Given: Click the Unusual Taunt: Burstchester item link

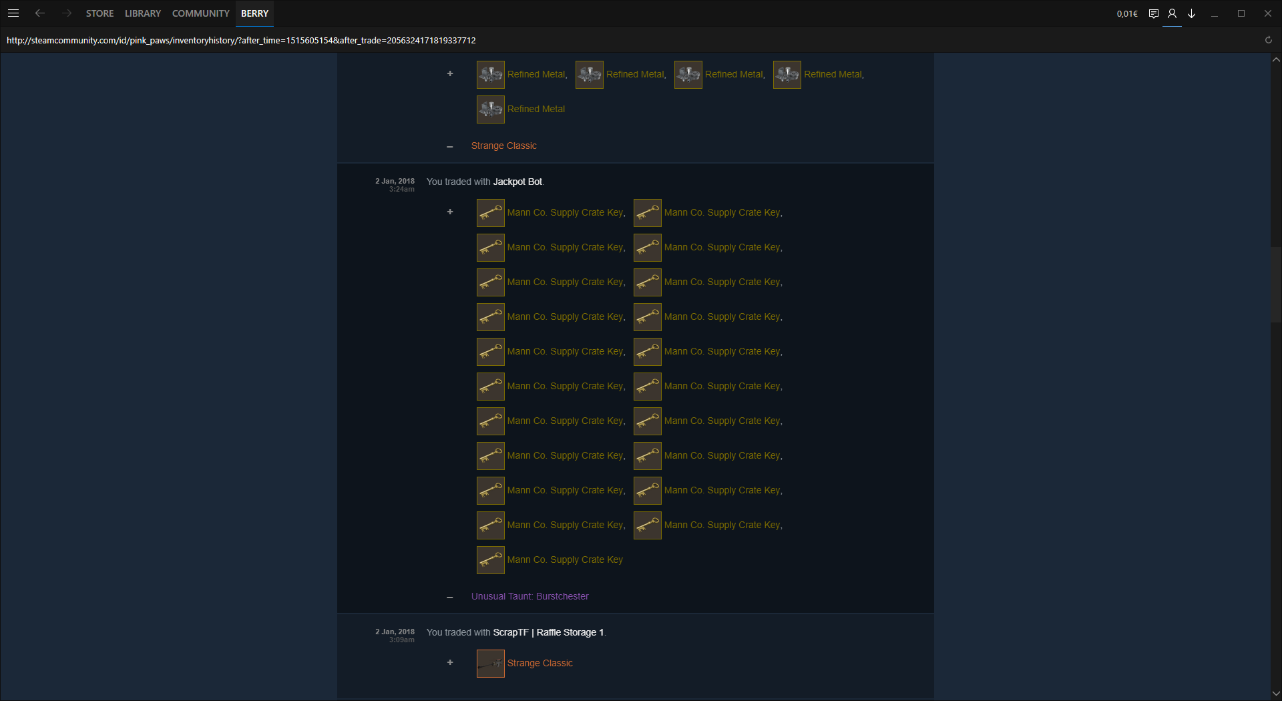Looking at the screenshot, I should (529, 596).
